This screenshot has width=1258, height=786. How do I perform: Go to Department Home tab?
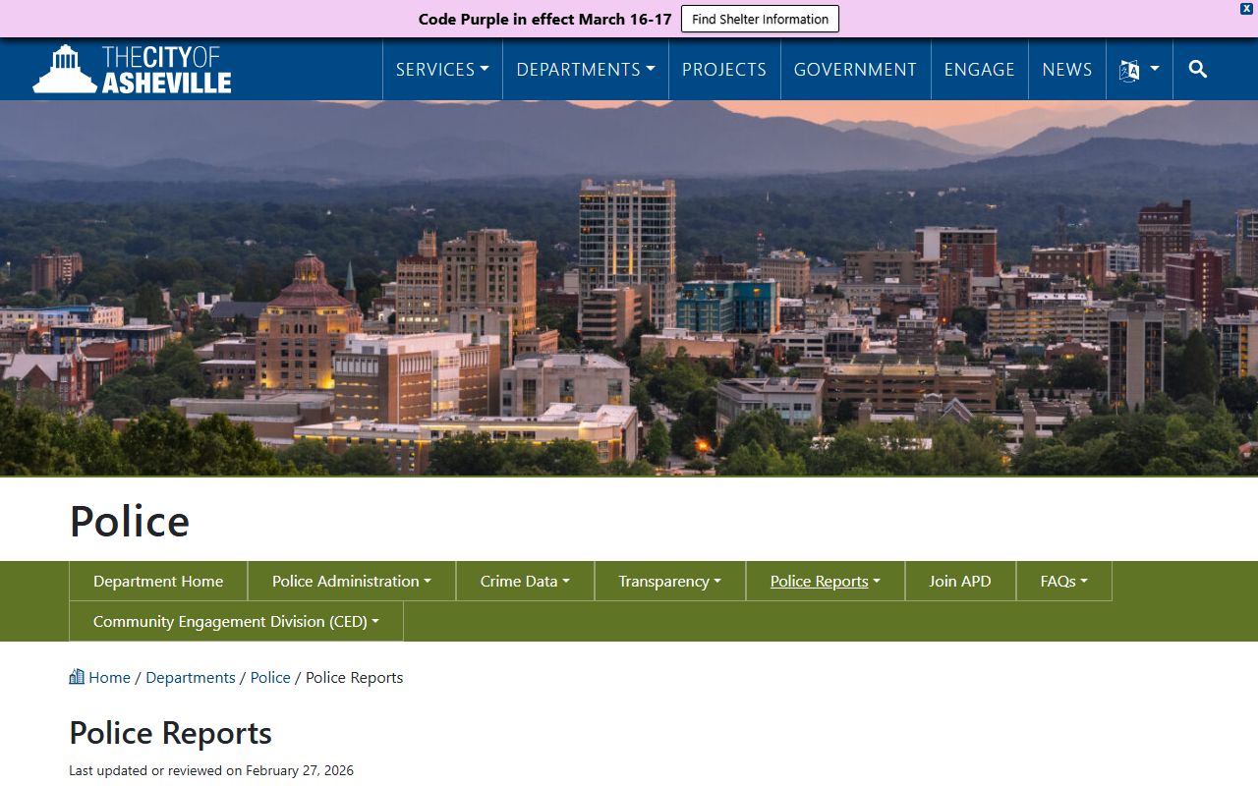(158, 581)
